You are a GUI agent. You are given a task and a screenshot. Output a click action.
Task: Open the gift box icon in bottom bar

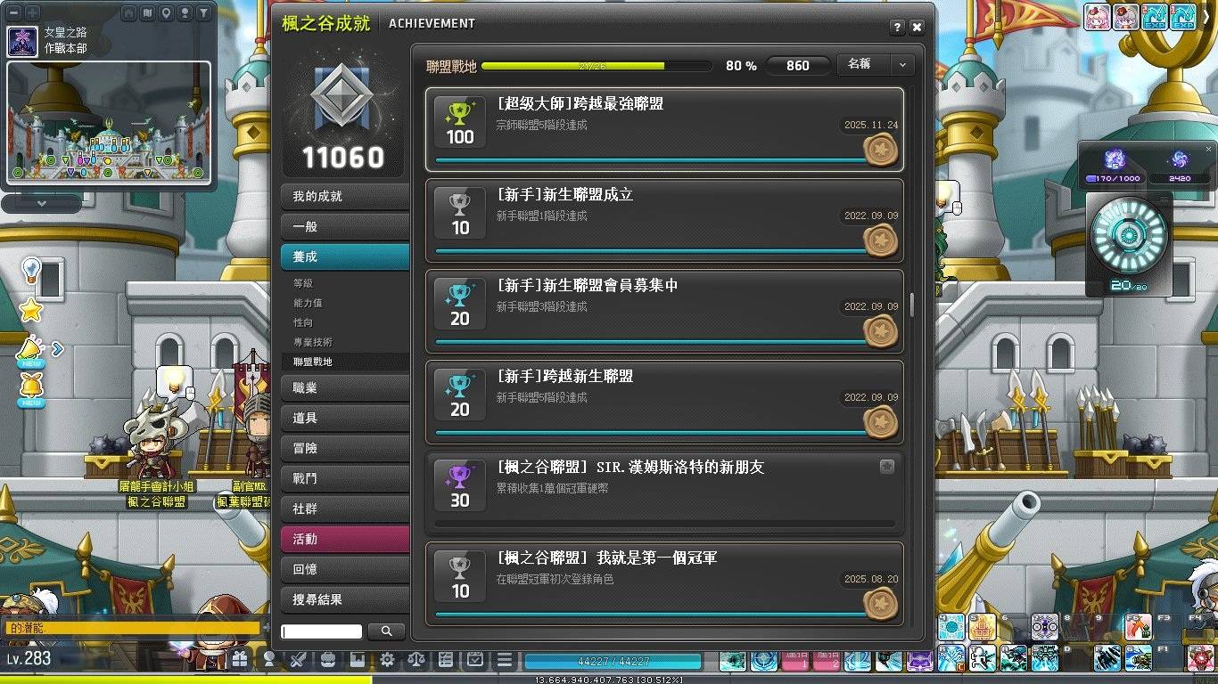240,660
